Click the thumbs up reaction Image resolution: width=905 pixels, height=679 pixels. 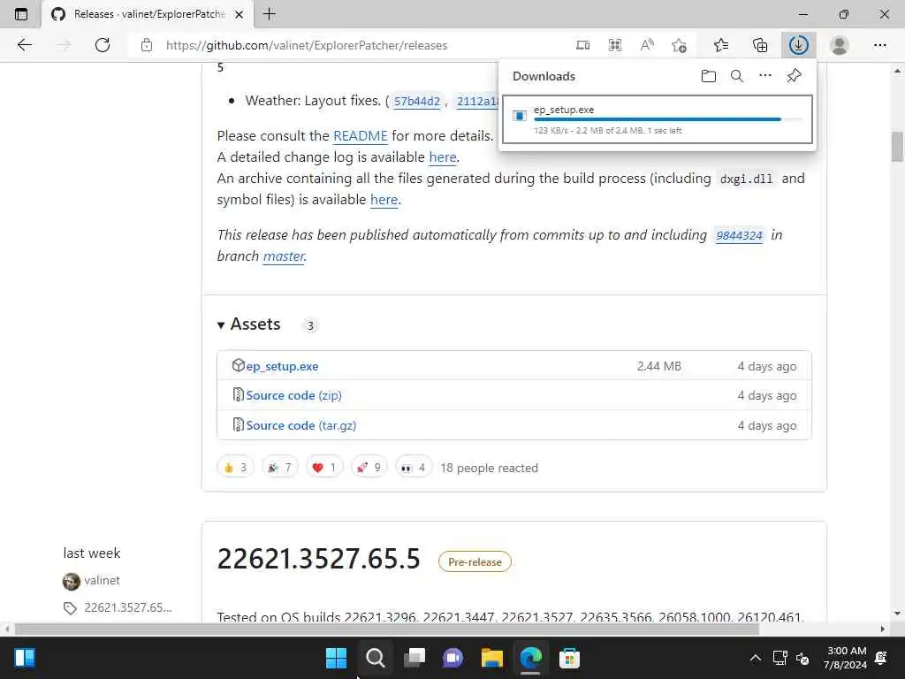pos(235,468)
